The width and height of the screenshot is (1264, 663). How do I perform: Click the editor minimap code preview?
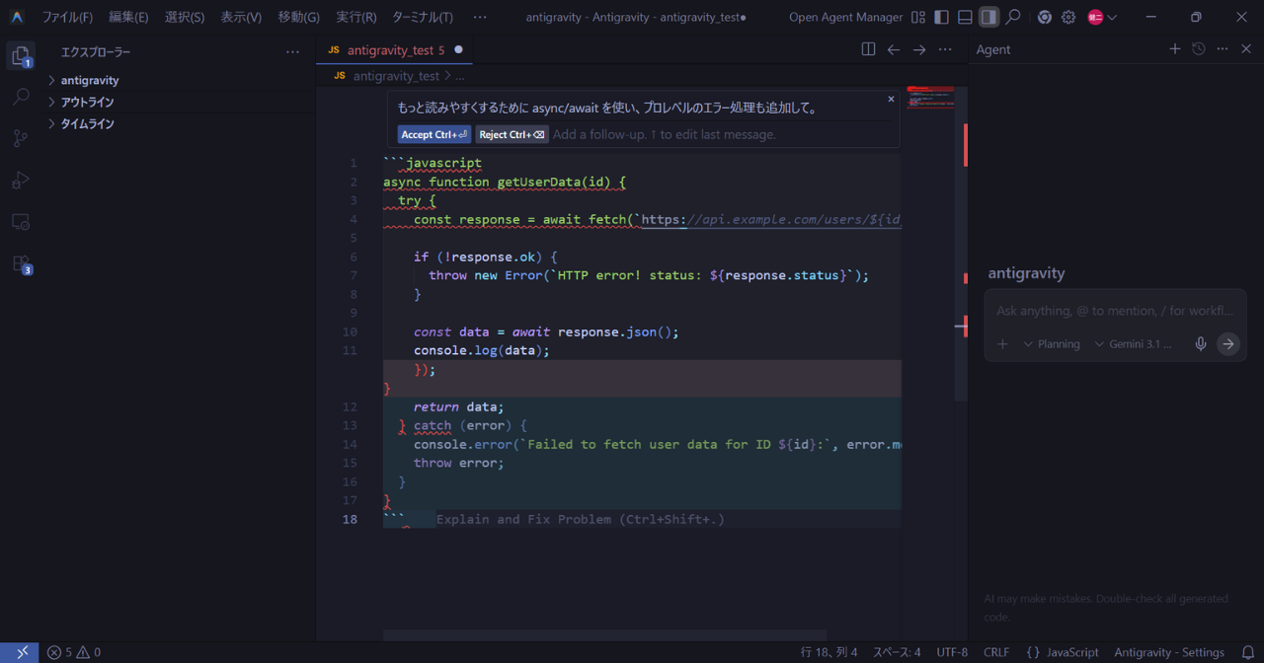929,97
